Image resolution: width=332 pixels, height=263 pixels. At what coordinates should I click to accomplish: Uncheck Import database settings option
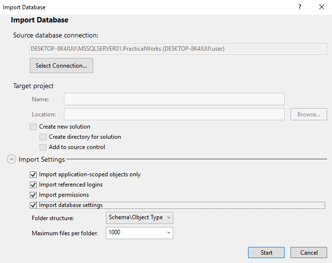33,205
